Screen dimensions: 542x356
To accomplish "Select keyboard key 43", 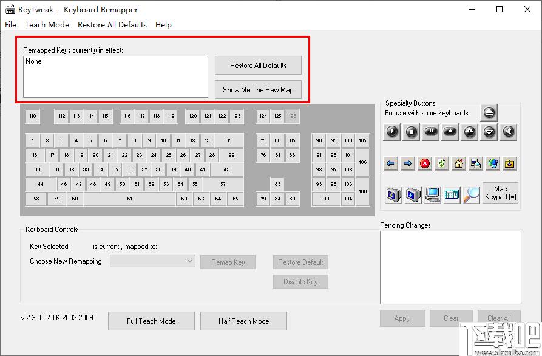I will tap(227, 169).
